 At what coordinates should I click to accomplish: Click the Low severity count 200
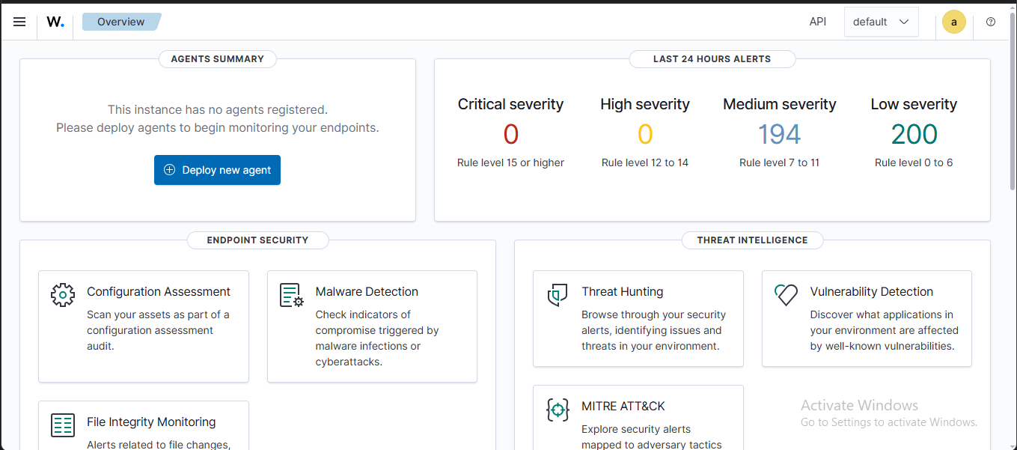pyautogui.click(x=914, y=134)
